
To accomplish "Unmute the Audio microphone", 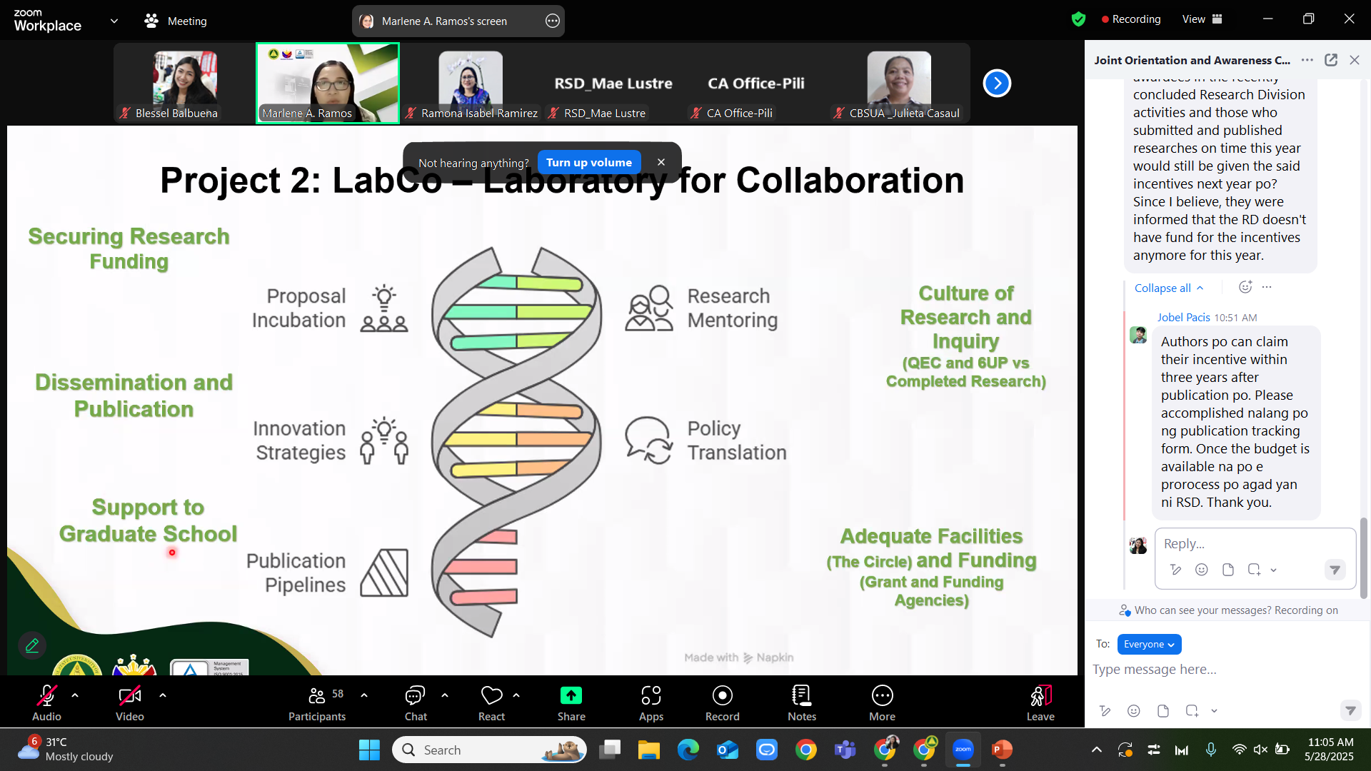I will click(46, 696).
